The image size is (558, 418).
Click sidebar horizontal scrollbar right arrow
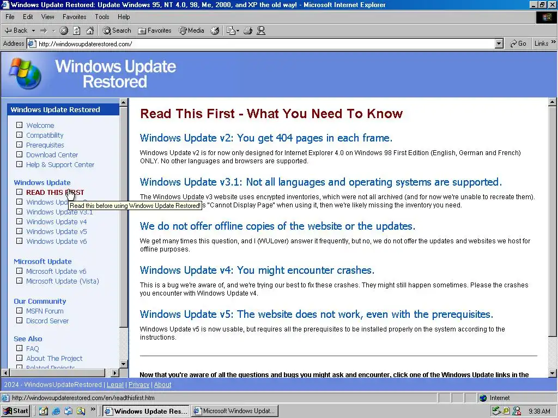pos(114,373)
